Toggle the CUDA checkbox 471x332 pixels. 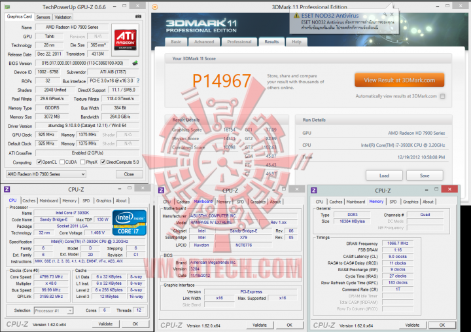[62, 162]
